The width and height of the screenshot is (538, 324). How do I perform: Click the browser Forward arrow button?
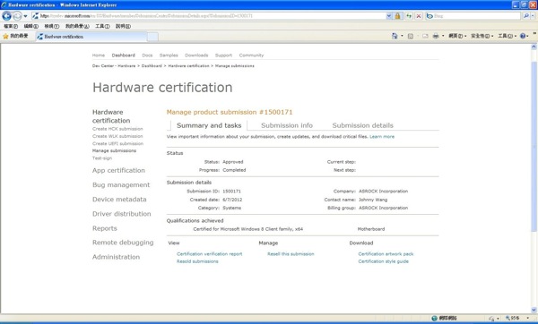[x=17, y=16]
